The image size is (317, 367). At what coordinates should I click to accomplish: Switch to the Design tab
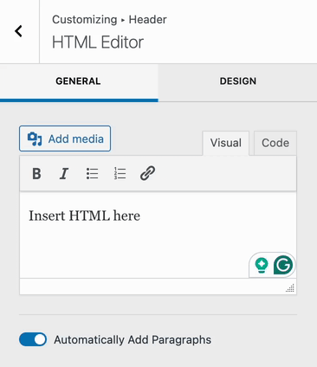pos(237,82)
